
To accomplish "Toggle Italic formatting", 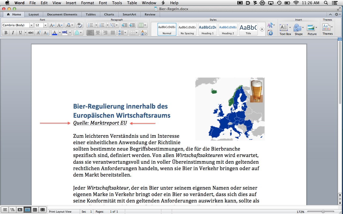I will [x=13, y=33].
